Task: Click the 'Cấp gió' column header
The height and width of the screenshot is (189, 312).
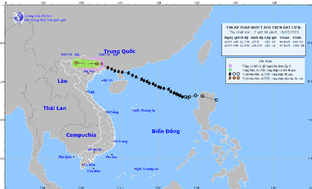Action: click(271, 37)
